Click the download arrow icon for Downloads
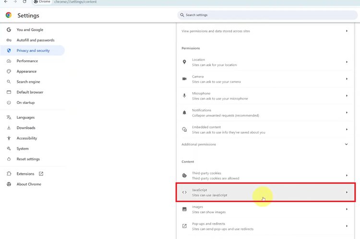The height and width of the screenshot is (239, 360). (9, 128)
